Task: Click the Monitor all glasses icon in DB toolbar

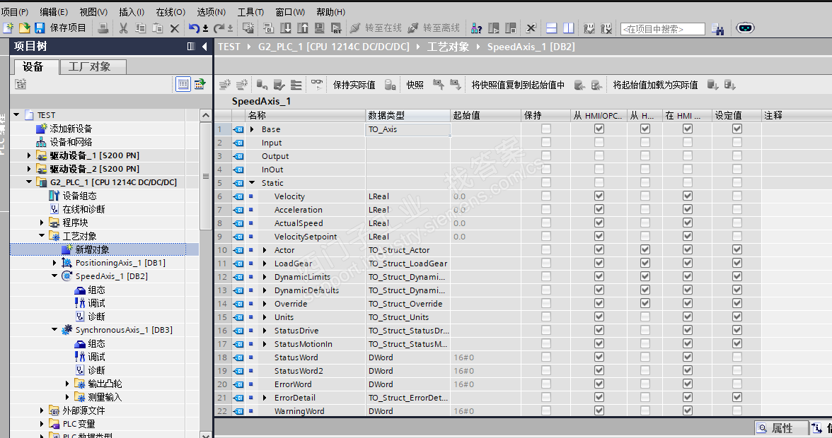Action: tap(317, 84)
